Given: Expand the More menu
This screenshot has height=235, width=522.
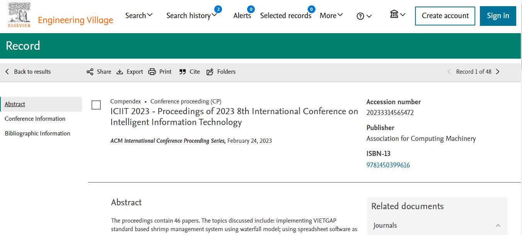Looking at the screenshot, I should [331, 15].
